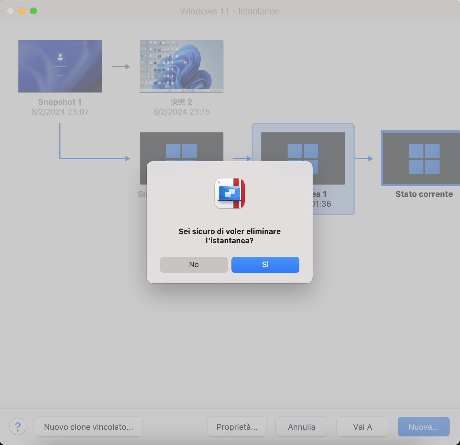Select the 快照 2 desktop thumbnail
460x445 pixels.
coord(181,66)
